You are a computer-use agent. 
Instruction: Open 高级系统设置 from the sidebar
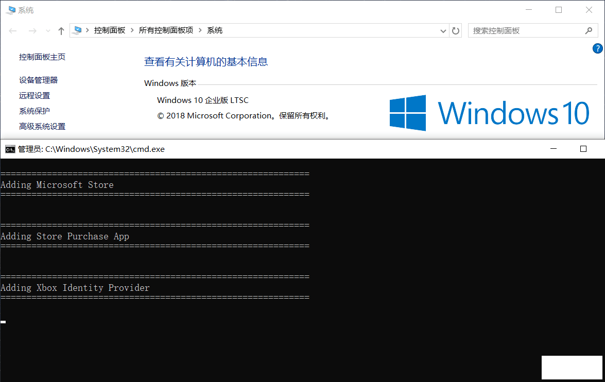tap(42, 127)
